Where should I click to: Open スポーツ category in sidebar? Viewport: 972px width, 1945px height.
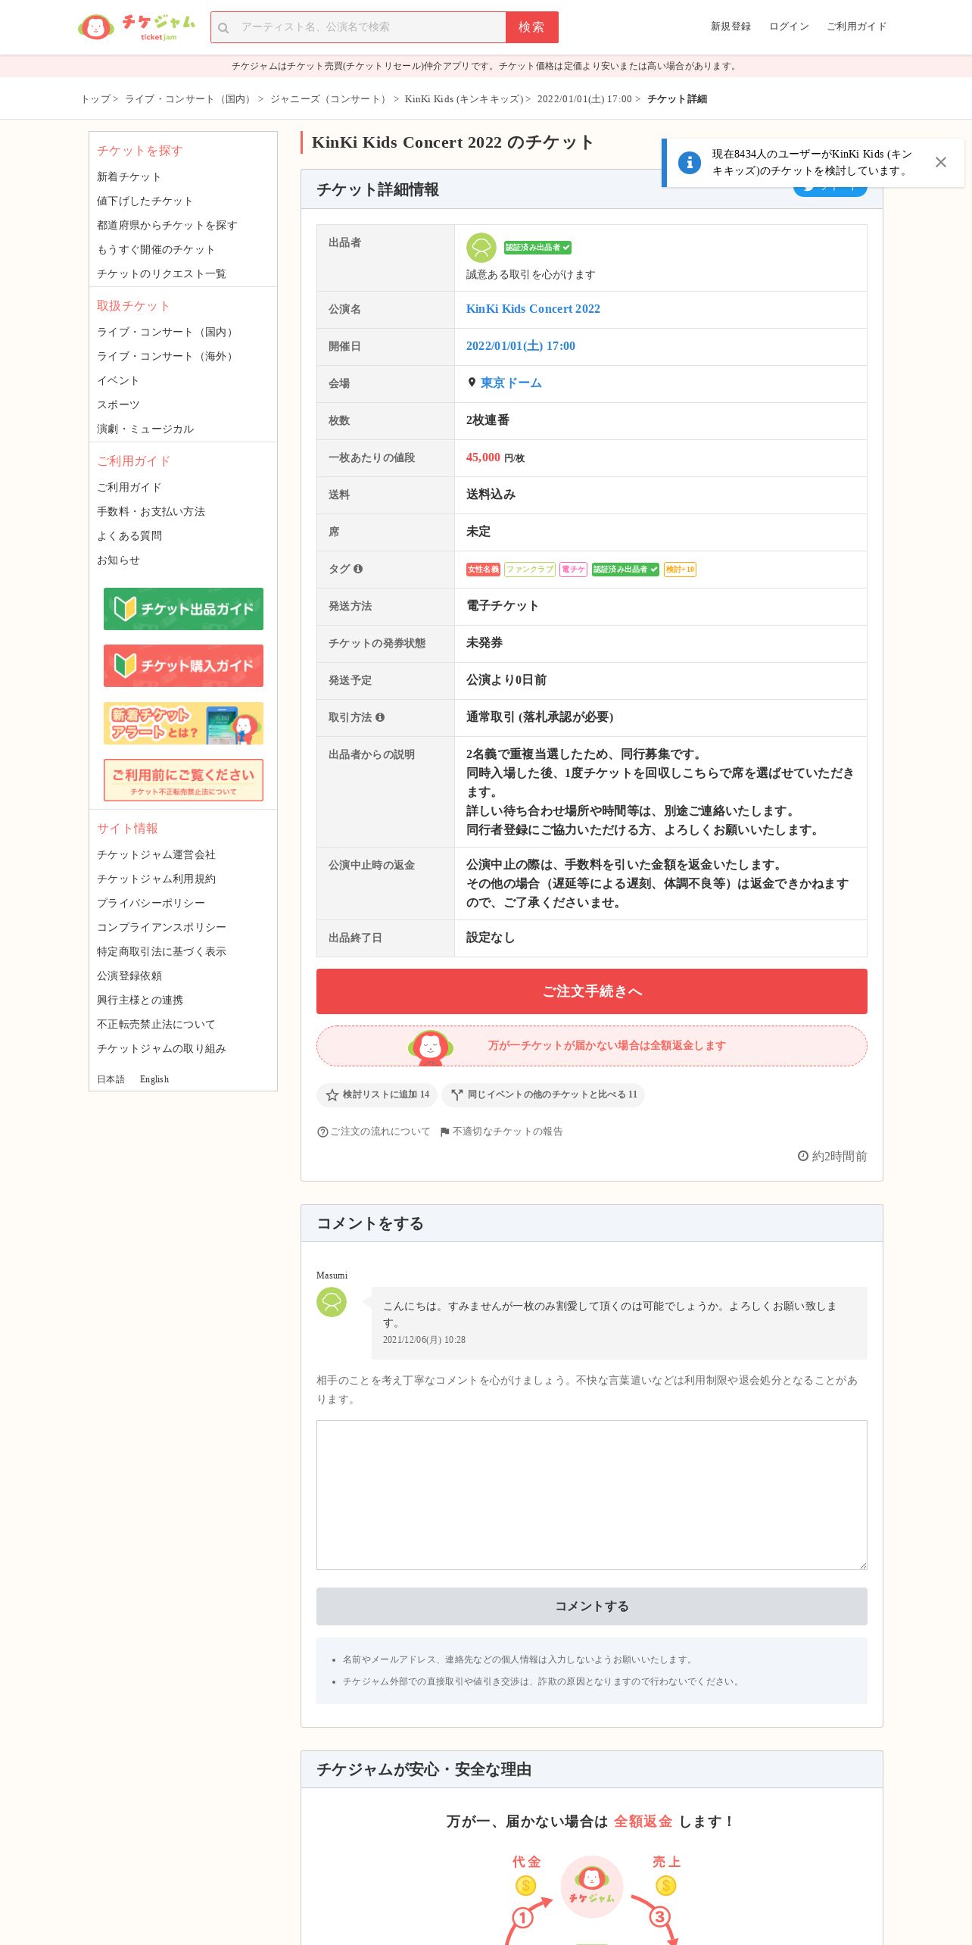click(118, 404)
